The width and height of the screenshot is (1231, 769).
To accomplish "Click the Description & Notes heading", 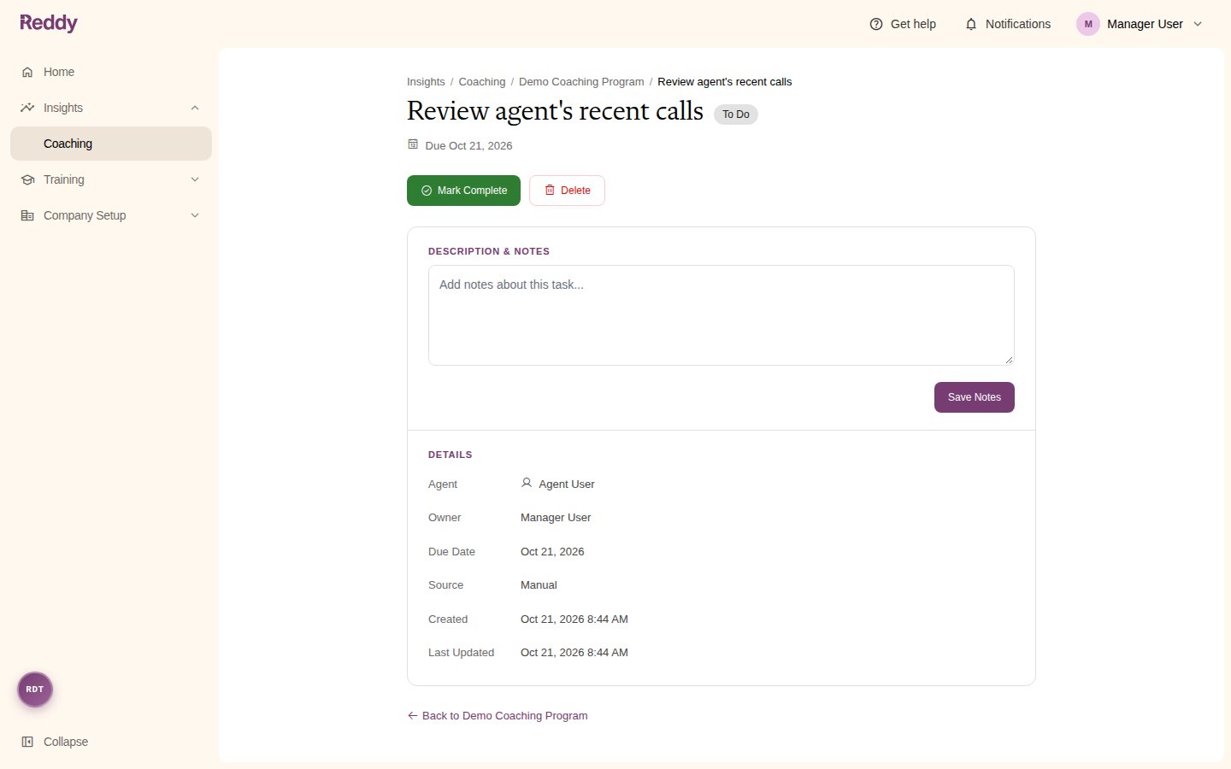I will [489, 251].
